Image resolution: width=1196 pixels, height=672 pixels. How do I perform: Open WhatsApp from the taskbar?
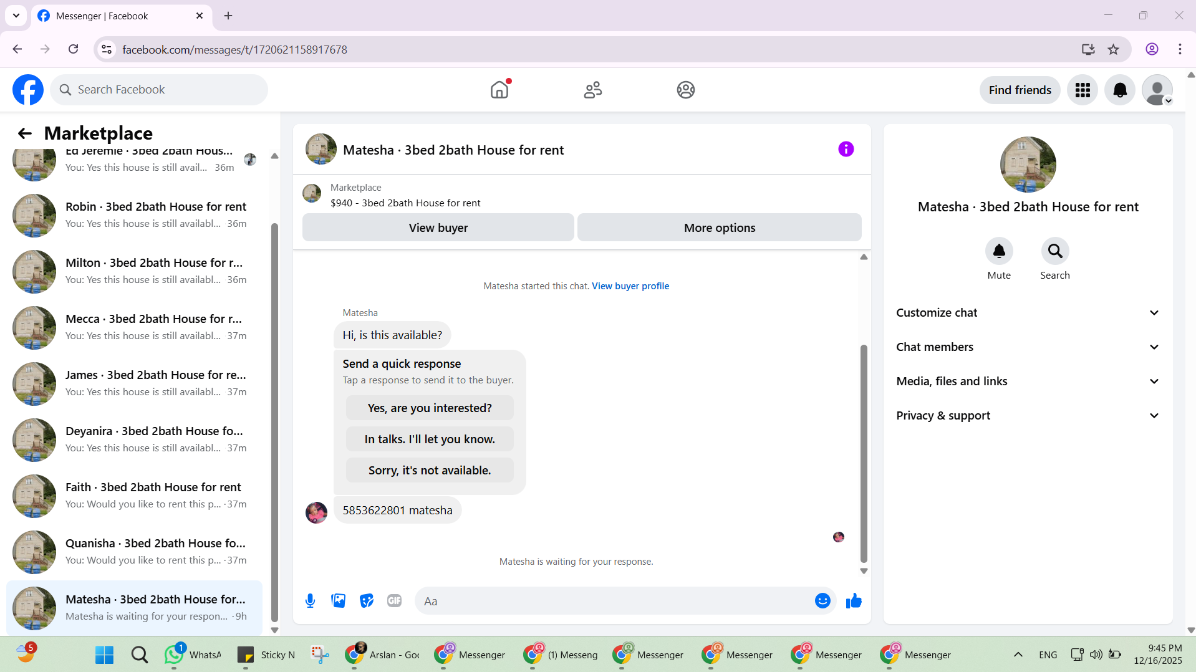click(193, 655)
